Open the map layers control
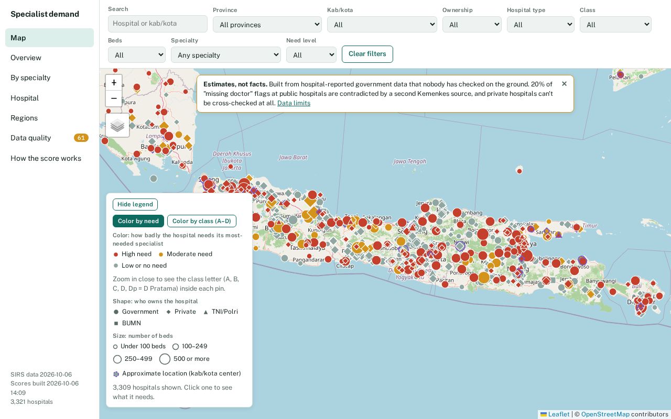Image resolution: width=671 pixels, height=419 pixels. tap(117, 126)
